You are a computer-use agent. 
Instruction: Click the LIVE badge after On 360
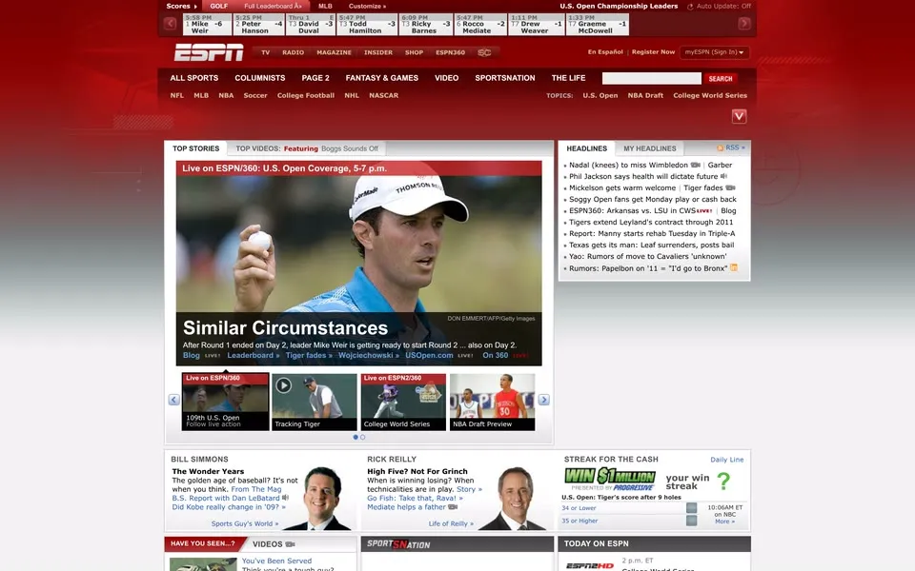[520, 355]
